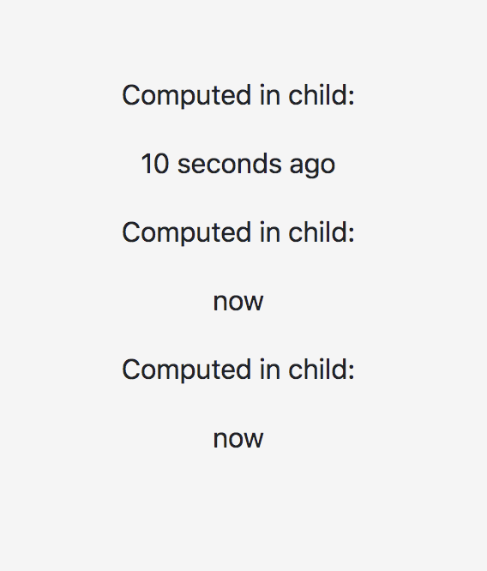
Task: Click the number "10" in the timestamp
Action: coord(155,164)
